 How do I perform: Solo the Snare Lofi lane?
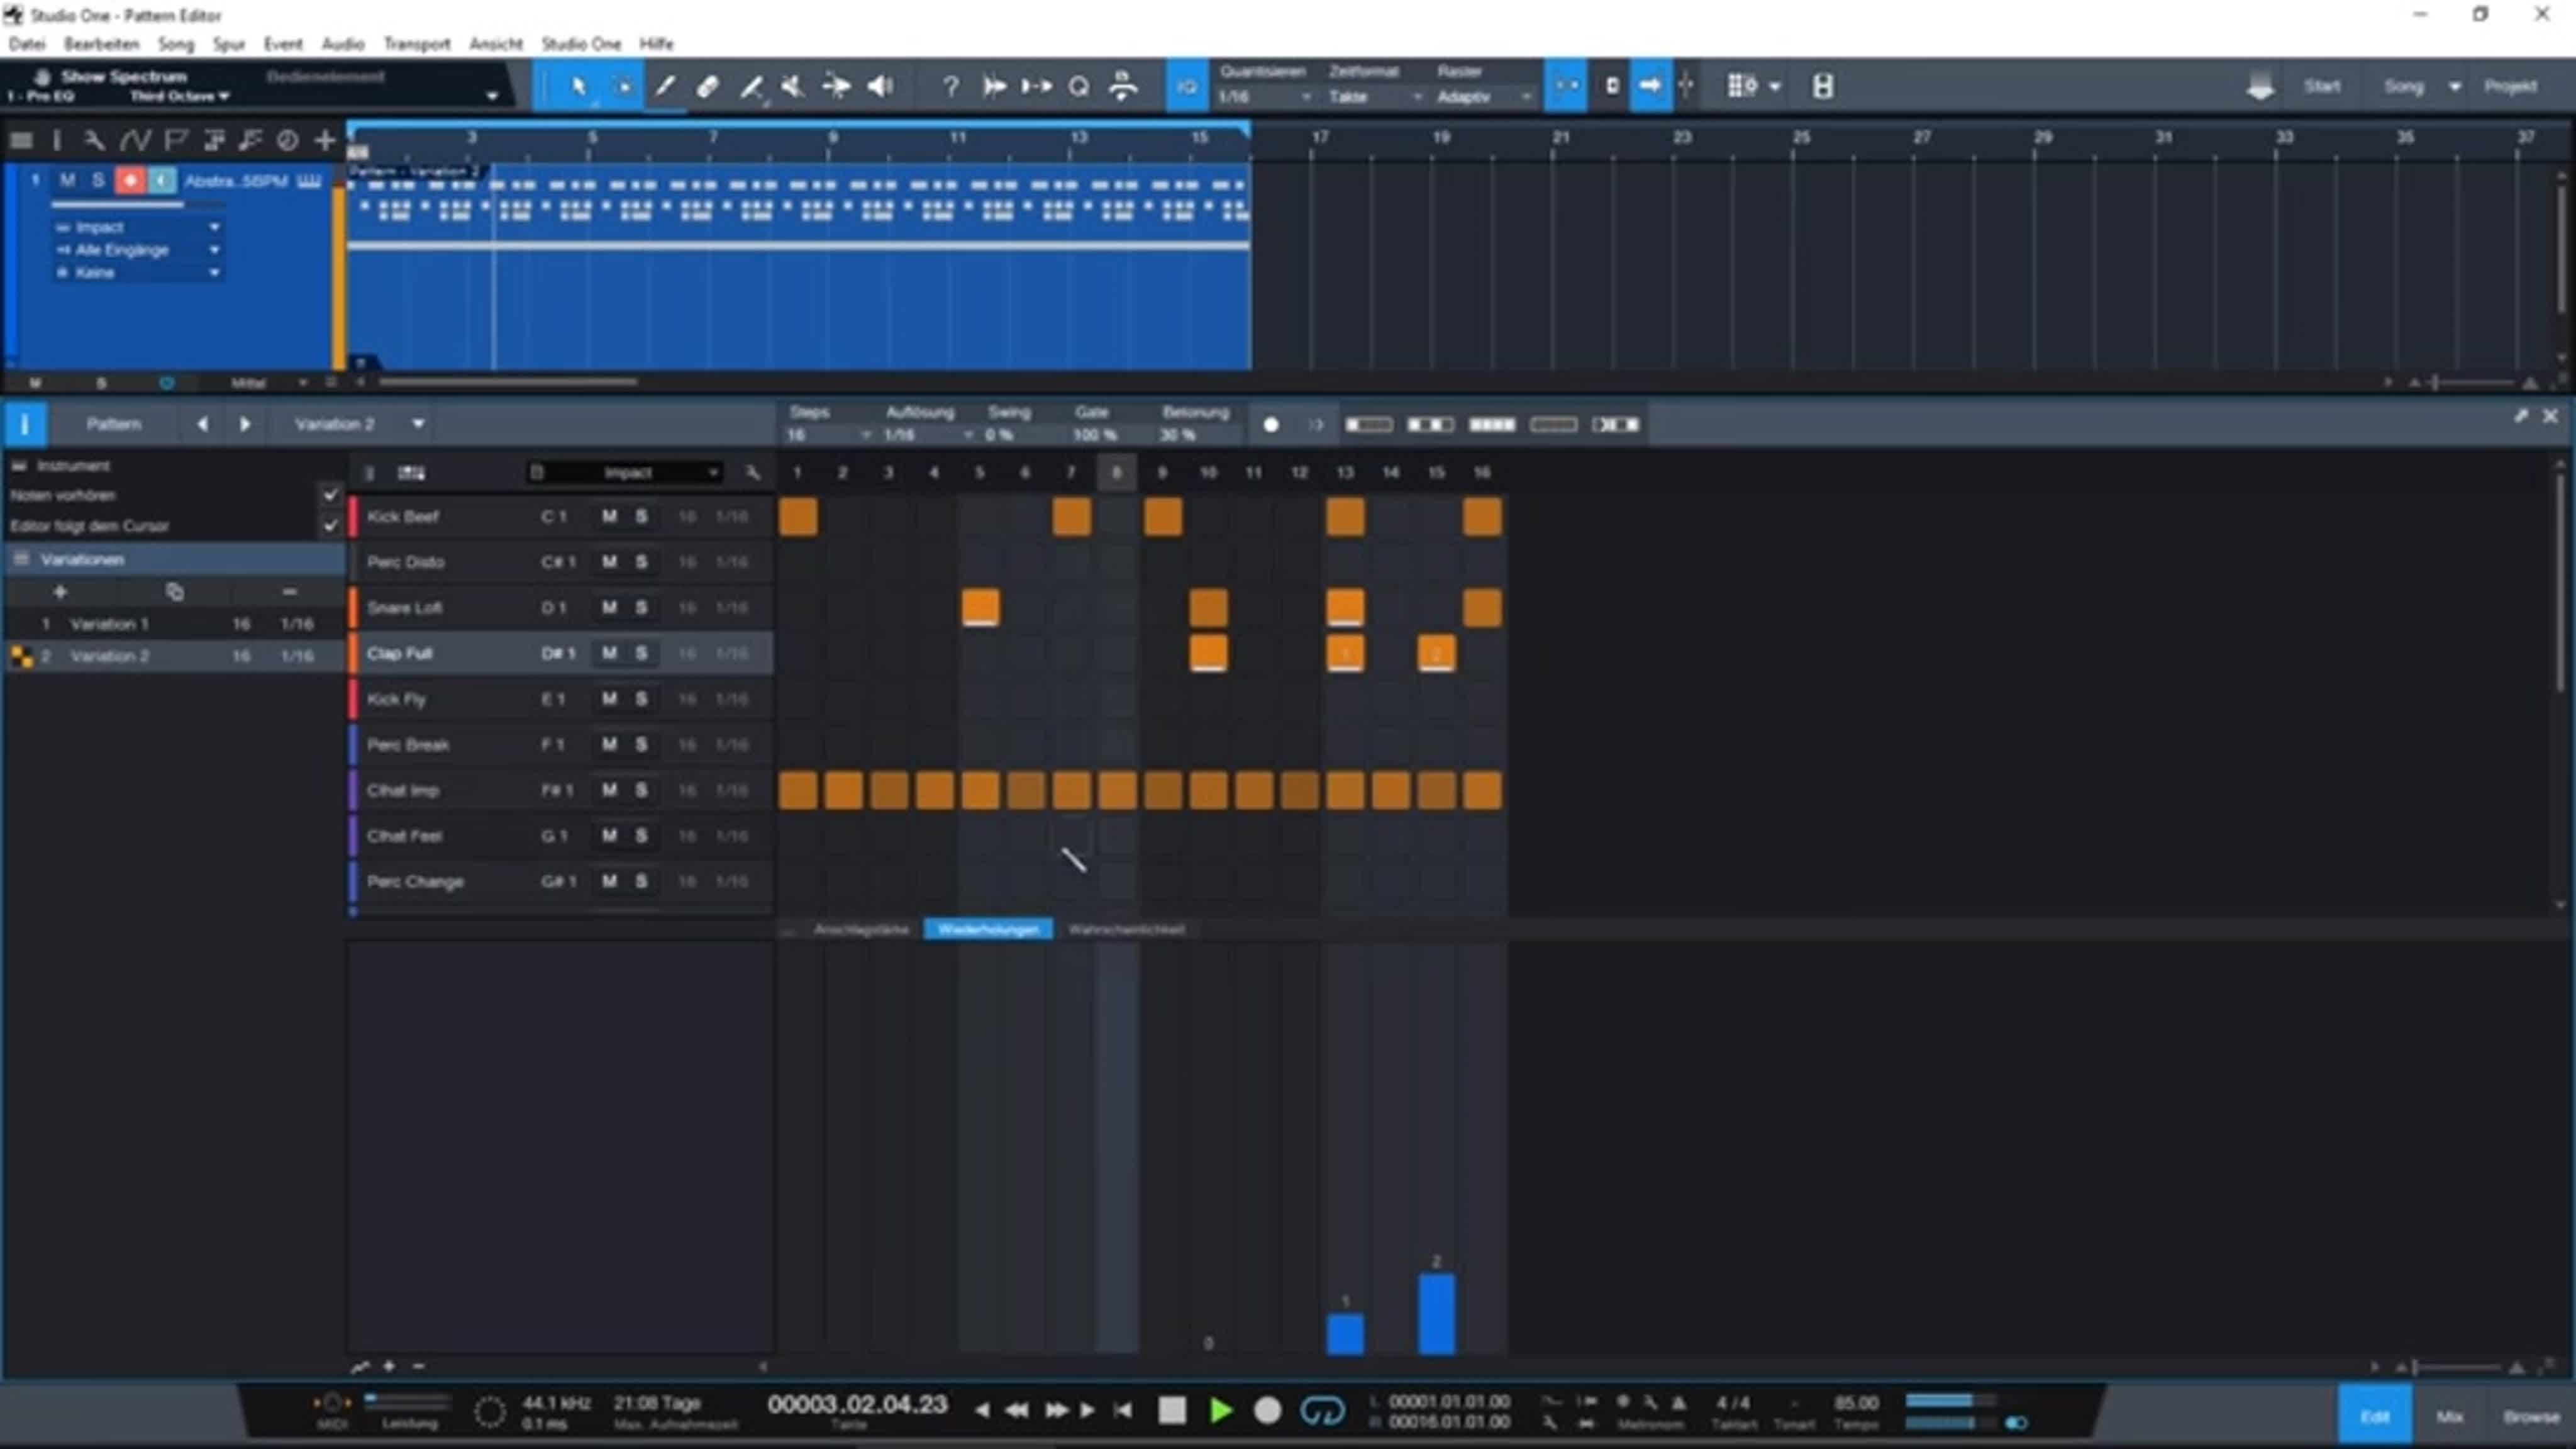tap(642, 607)
